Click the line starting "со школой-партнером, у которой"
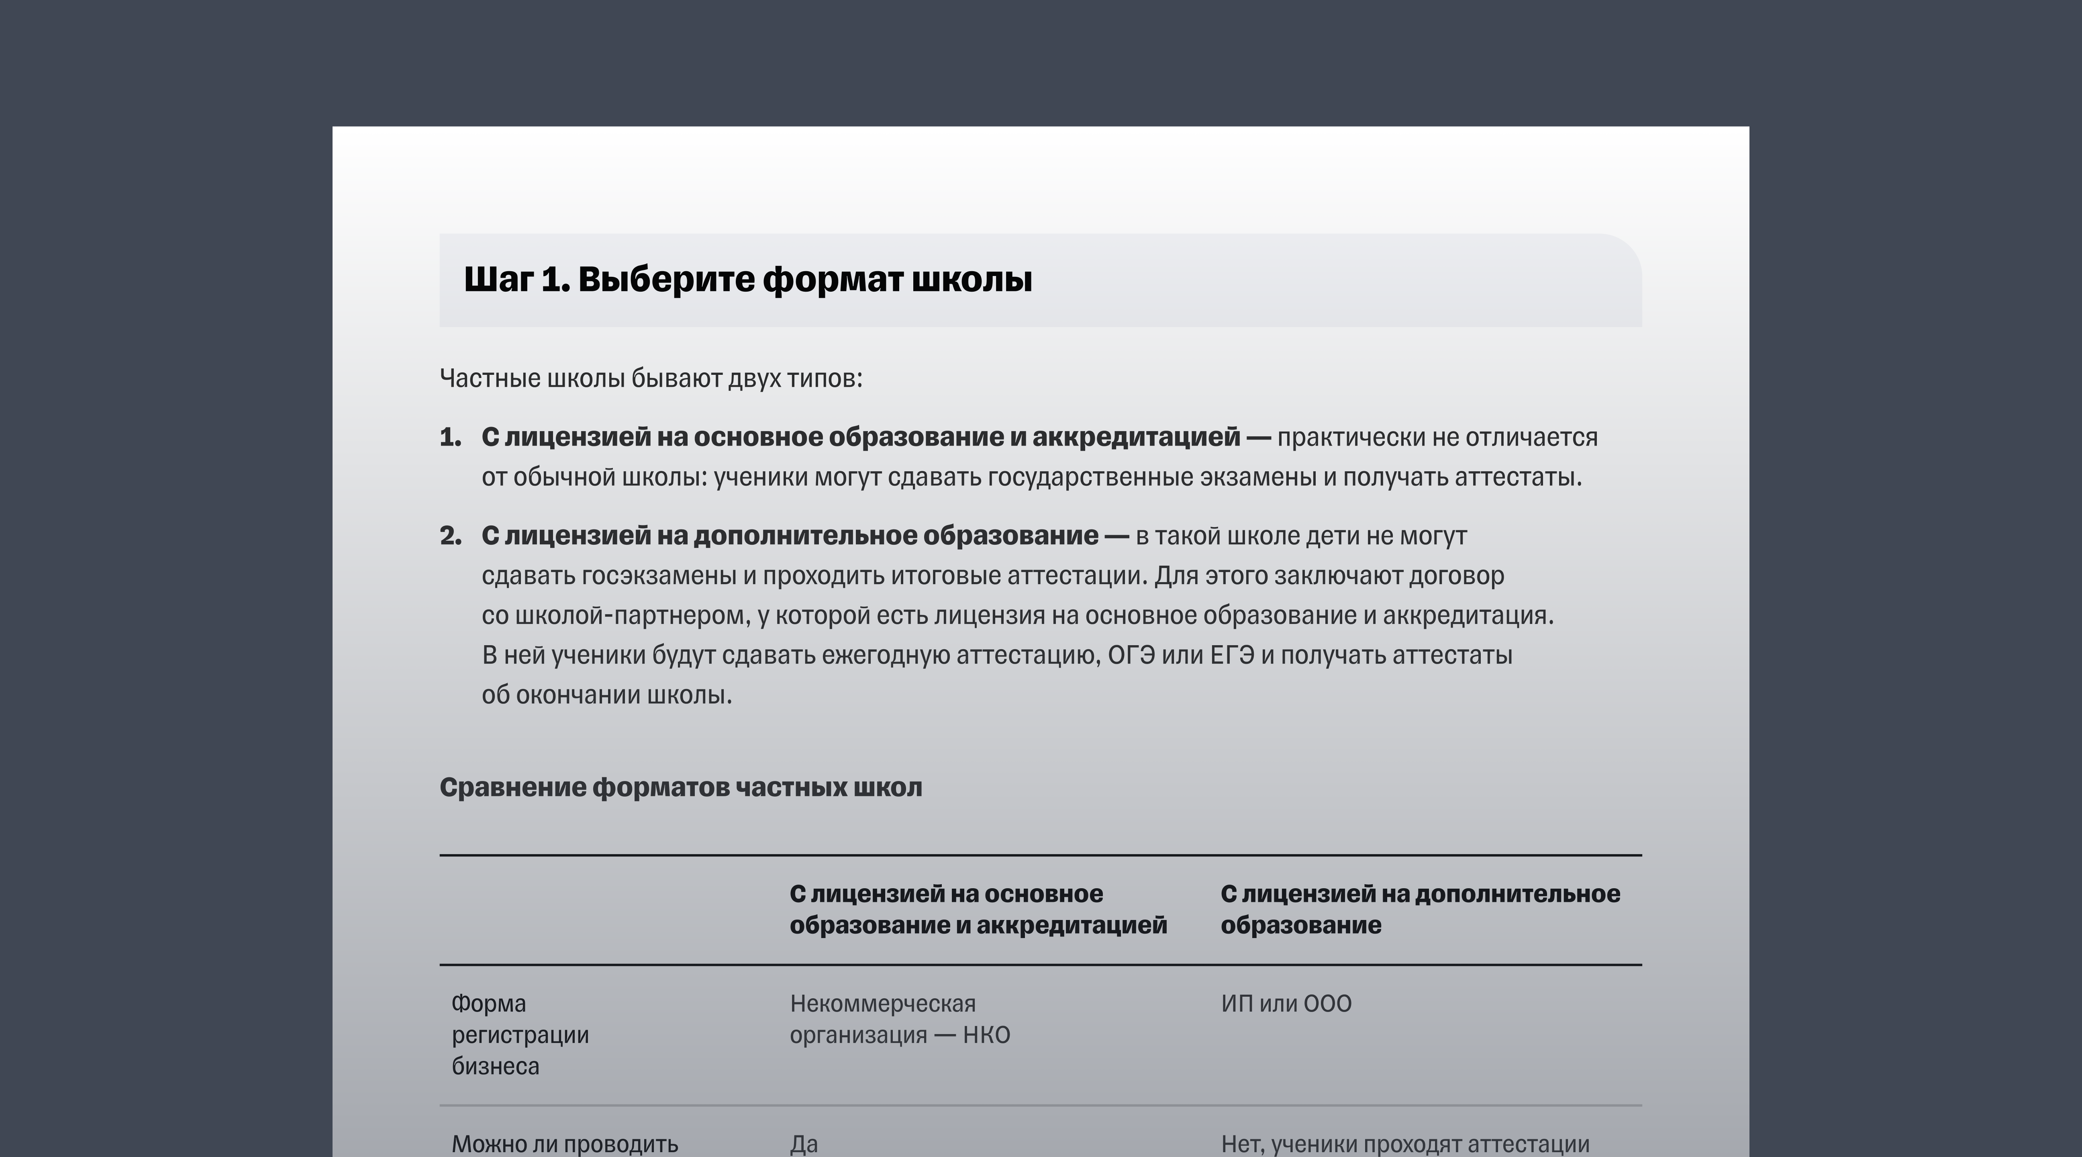Screen dimensions: 2082x1157 pyautogui.click(x=1018, y=615)
